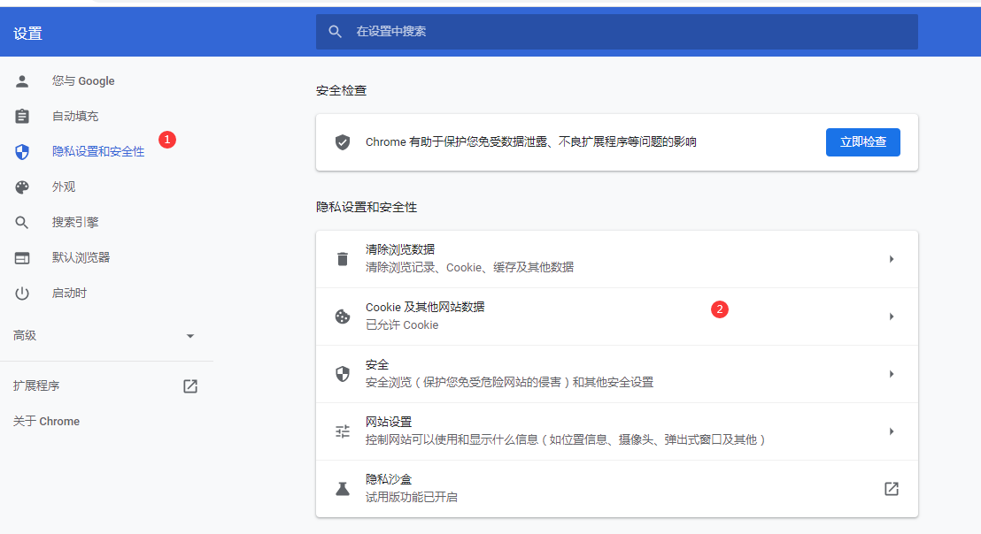The image size is (981, 534).
Task: Click the shield check icon in 安全检查 card
Action: point(343,142)
